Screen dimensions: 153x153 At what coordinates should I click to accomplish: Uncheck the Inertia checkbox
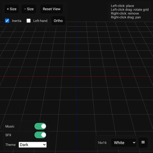click(7, 21)
